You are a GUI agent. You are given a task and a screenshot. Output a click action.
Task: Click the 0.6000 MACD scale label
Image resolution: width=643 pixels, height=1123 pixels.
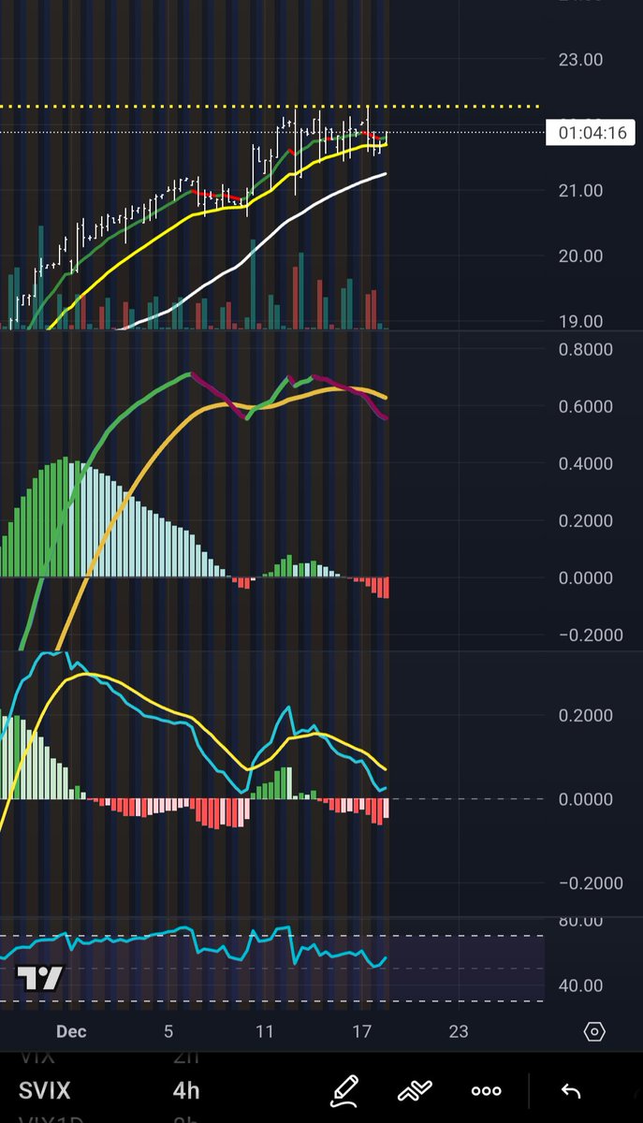coord(585,406)
